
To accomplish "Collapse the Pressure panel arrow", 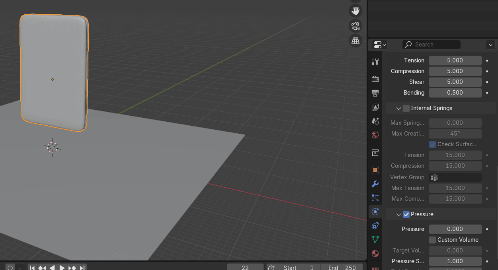I will (398, 214).
